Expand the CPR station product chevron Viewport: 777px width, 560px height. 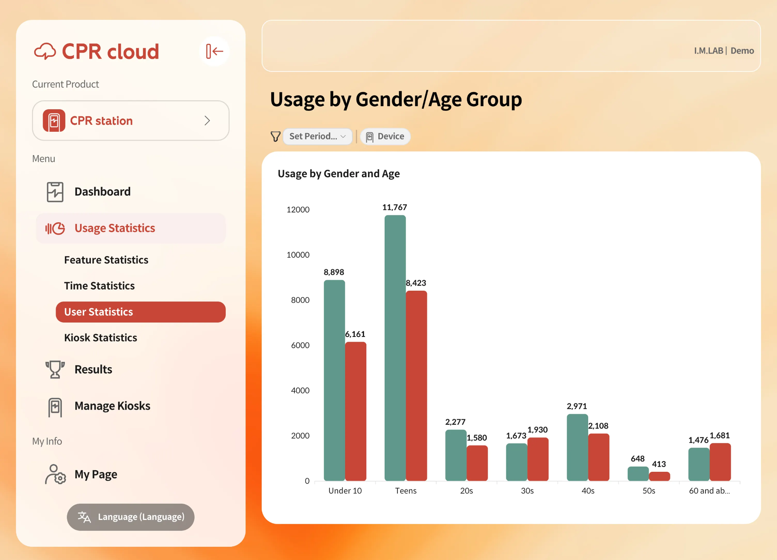207,121
